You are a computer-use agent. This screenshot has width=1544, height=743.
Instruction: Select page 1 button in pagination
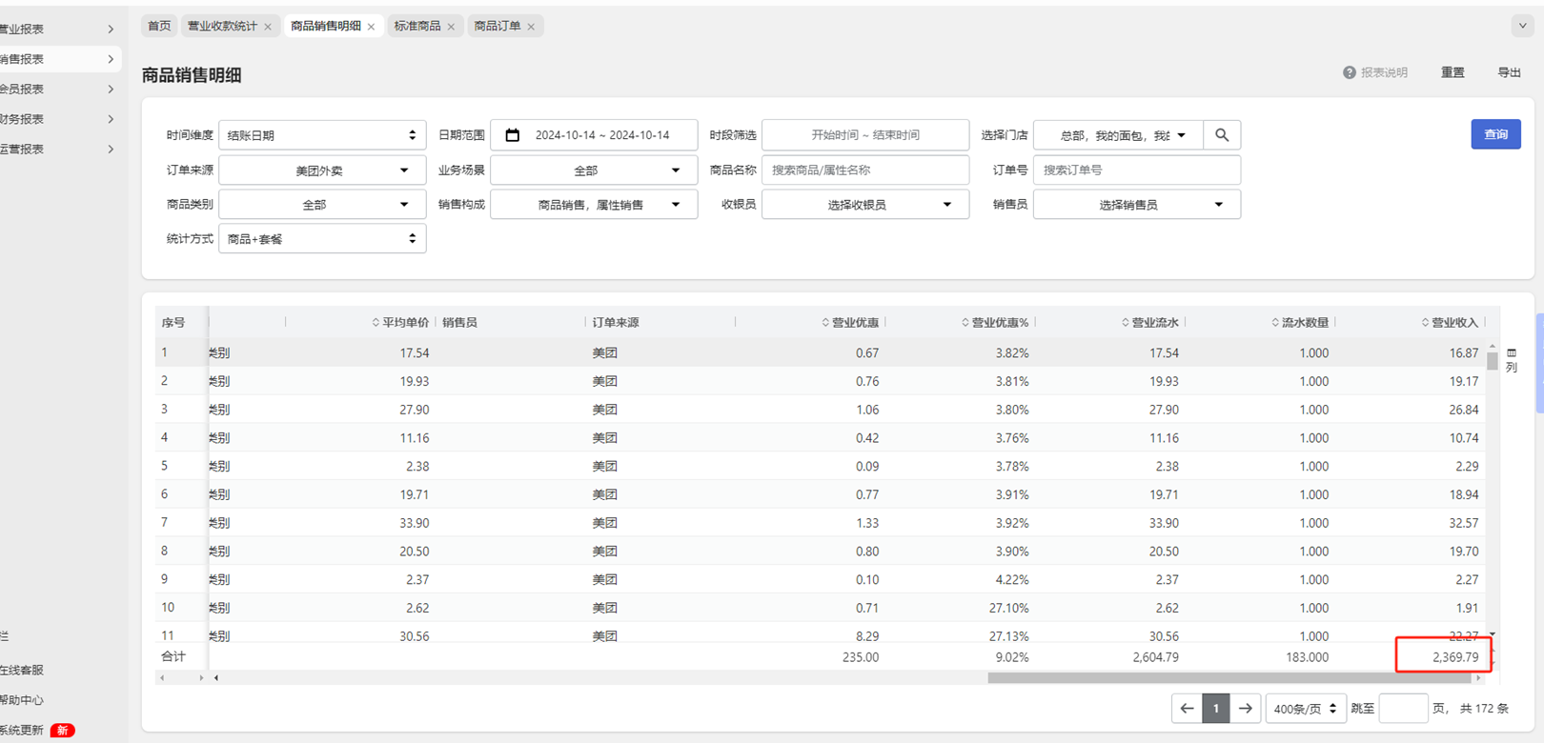pos(1216,708)
